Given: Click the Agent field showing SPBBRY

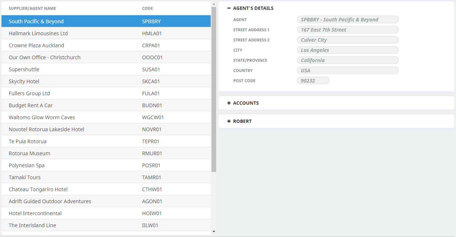Looking at the screenshot, I should 348,20.
